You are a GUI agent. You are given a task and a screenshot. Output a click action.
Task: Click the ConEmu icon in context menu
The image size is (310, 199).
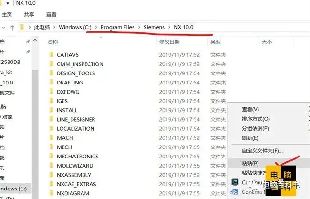235,182
